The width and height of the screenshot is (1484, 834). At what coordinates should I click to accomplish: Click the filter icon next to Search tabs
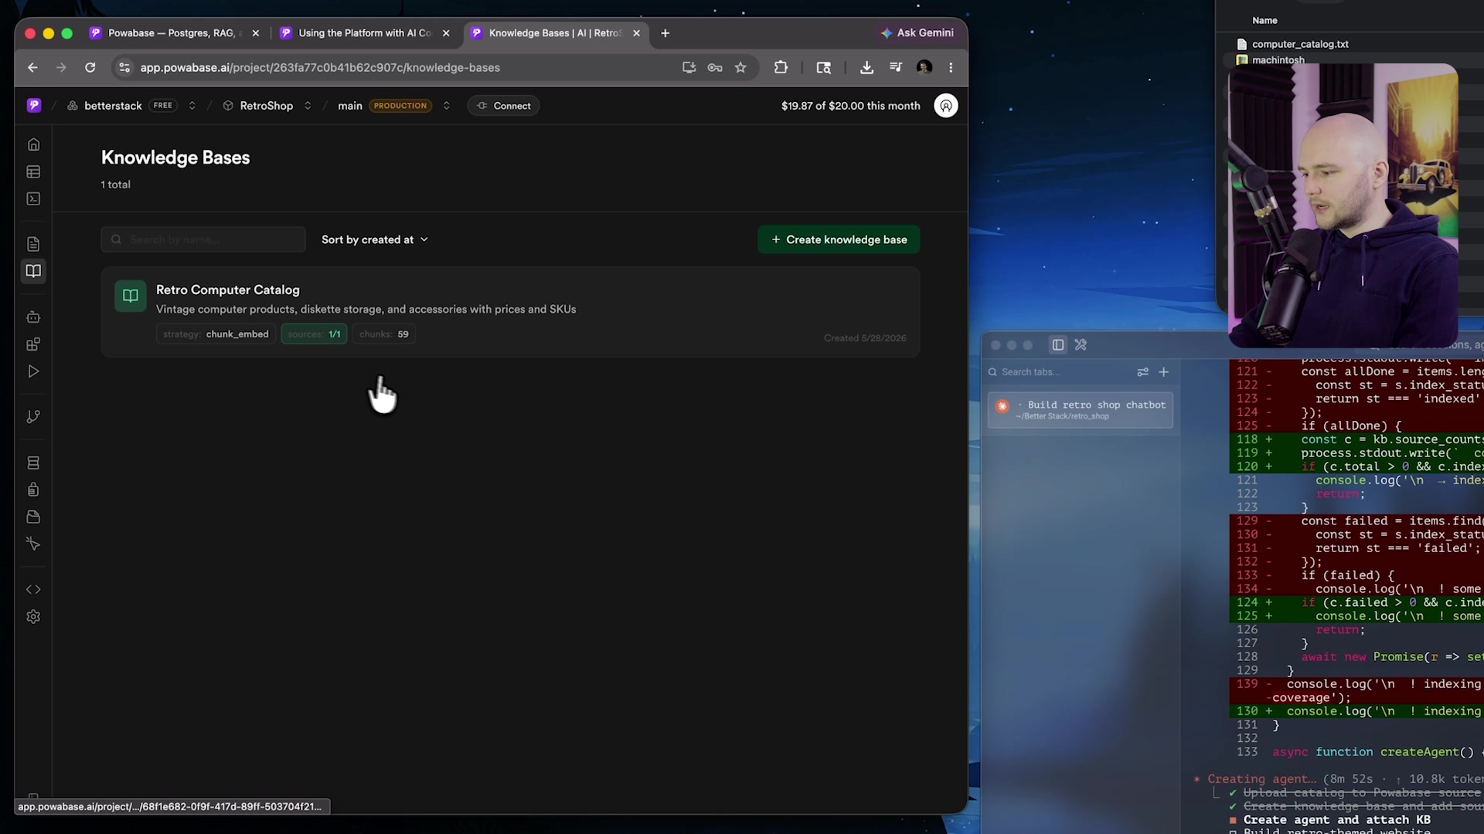pos(1142,371)
